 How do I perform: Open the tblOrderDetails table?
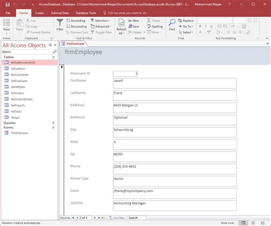22,99
